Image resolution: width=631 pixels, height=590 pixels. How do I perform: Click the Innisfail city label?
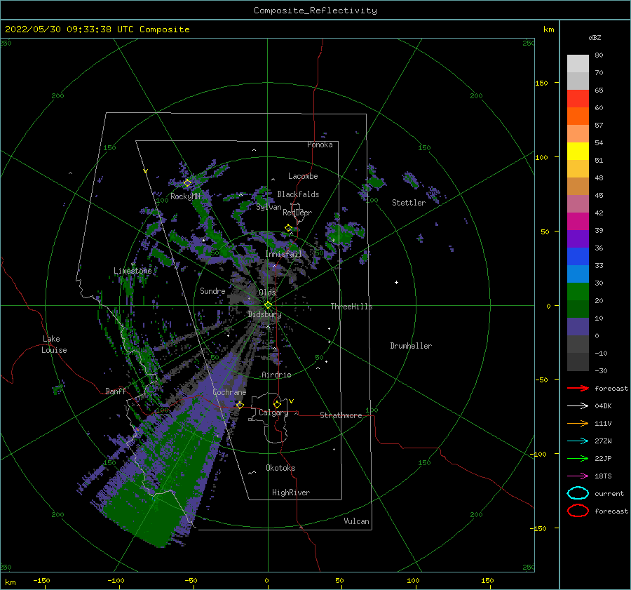[x=284, y=254]
